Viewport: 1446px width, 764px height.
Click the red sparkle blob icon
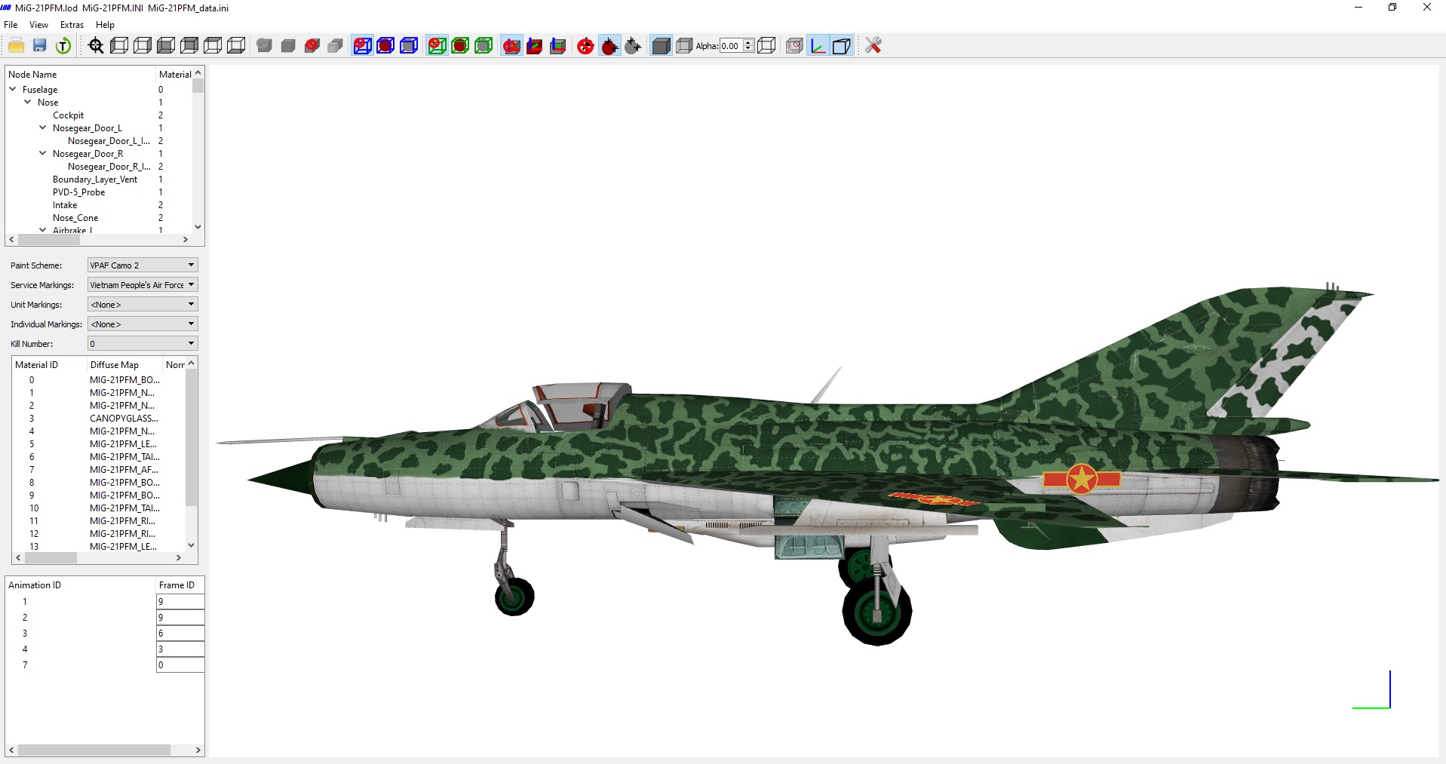[x=609, y=46]
